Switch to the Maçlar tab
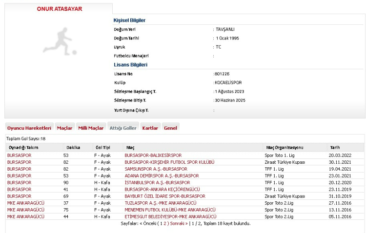This screenshot has height=233, width=366. (64, 128)
